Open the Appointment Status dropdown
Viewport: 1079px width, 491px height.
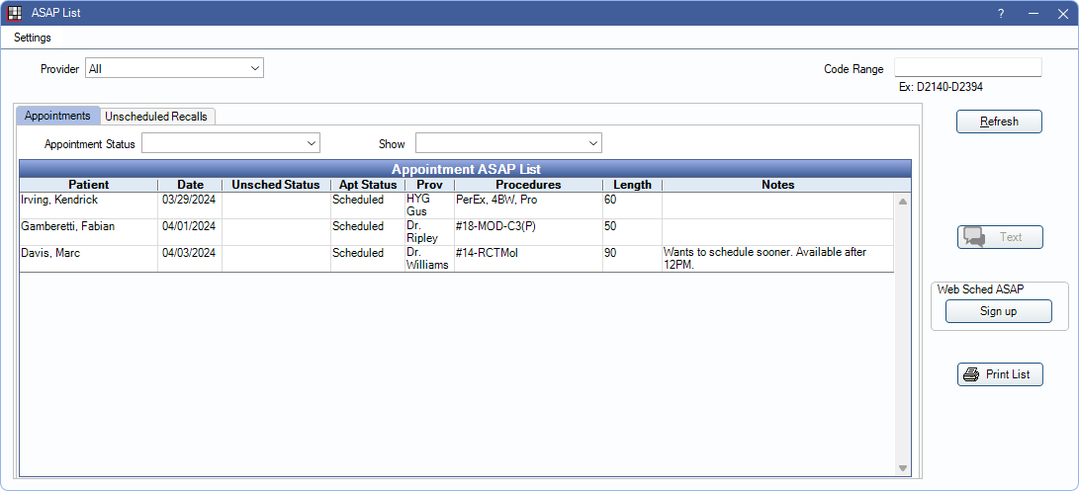click(x=230, y=144)
